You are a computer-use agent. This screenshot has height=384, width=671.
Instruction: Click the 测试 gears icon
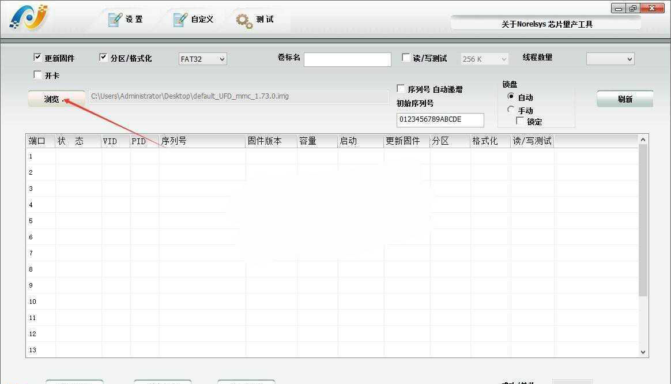pos(244,20)
